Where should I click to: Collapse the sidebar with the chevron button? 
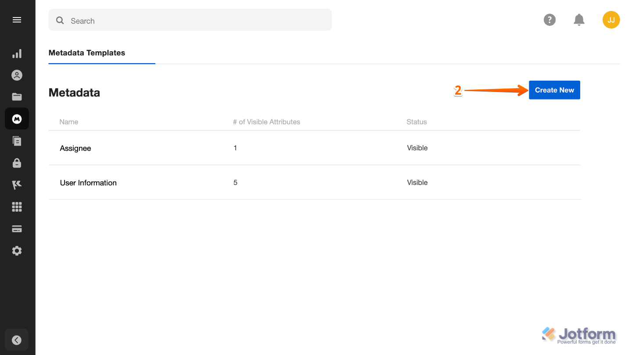17,340
